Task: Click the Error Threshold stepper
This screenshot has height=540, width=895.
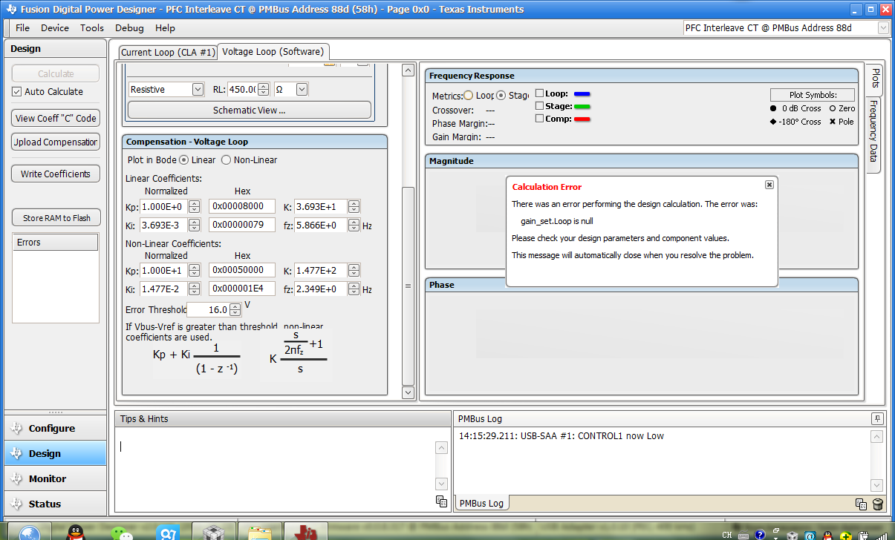Action: (x=235, y=309)
